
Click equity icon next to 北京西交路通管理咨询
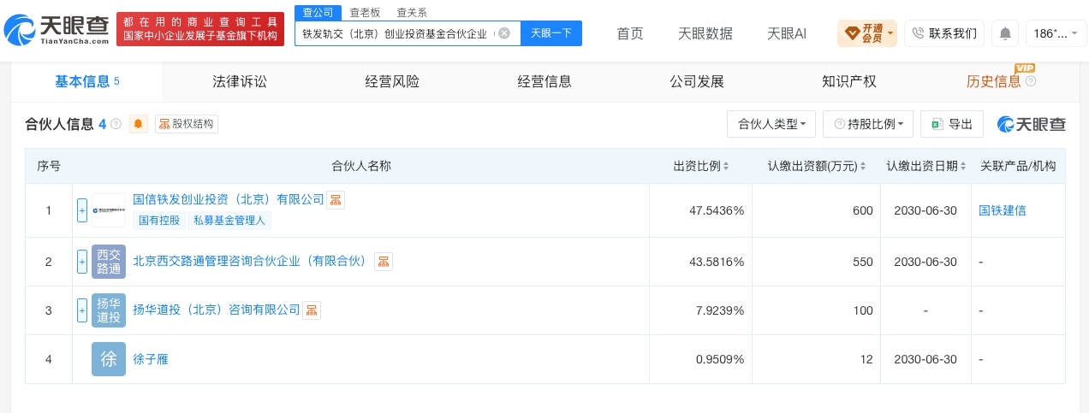(384, 261)
